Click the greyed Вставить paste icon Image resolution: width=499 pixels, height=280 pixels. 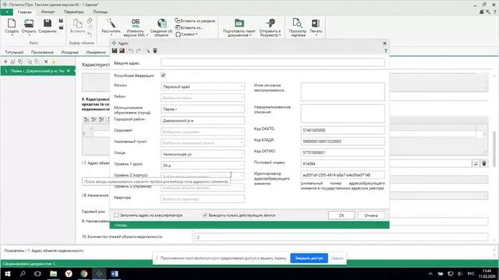[78, 23]
